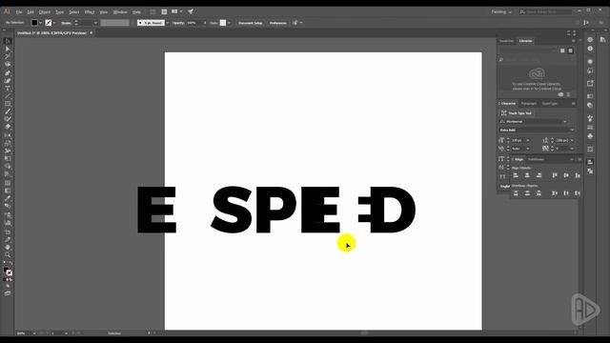
Task: Click Horizontal Align Right icon
Action: (539, 175)
